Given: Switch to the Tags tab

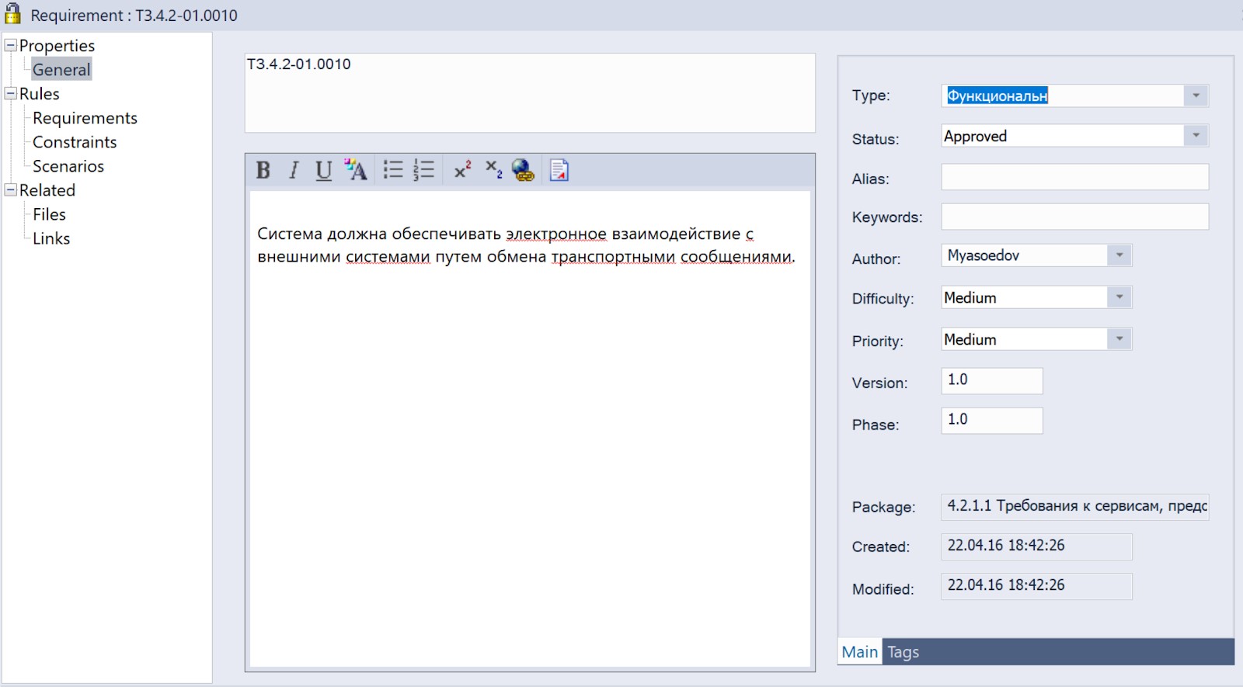Looking at the screenshot, I should point(903,652).
